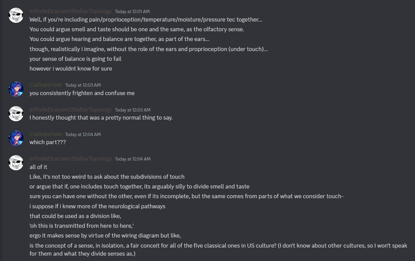415x261 pixels.
Task: Select the message starting "ergo it makes sense"
Action: 105,235
